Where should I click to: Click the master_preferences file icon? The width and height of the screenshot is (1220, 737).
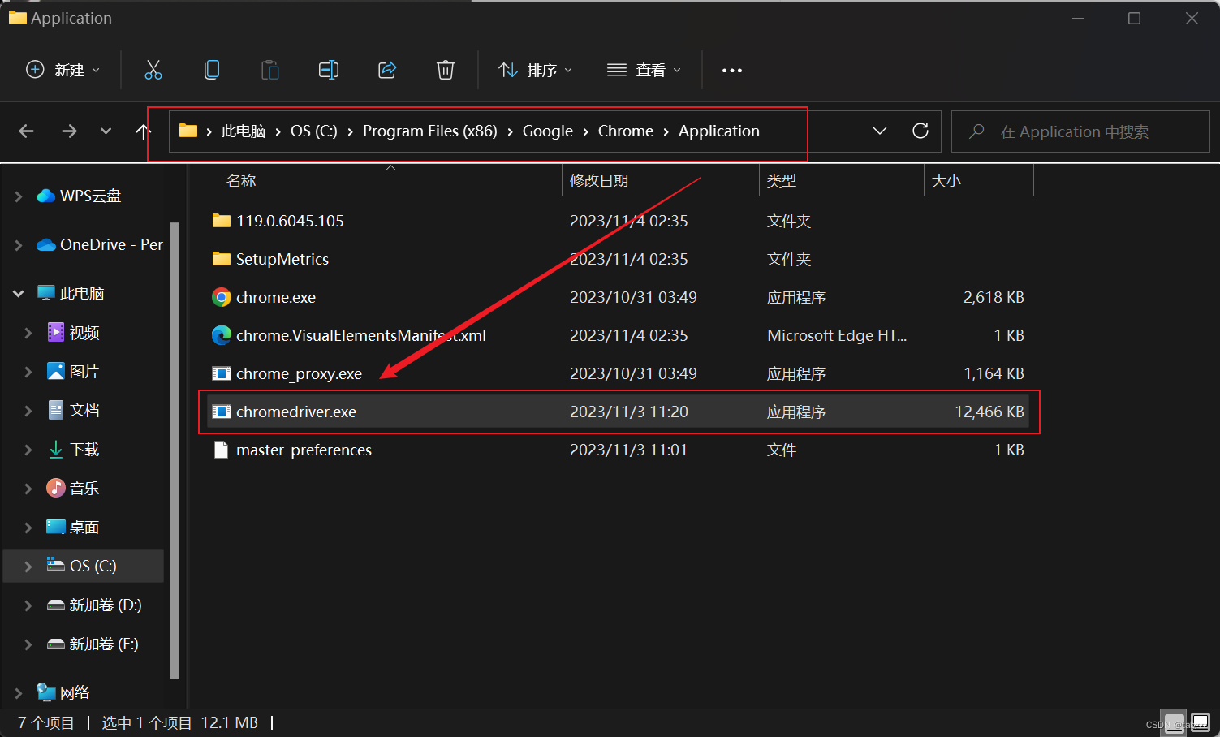221,450
